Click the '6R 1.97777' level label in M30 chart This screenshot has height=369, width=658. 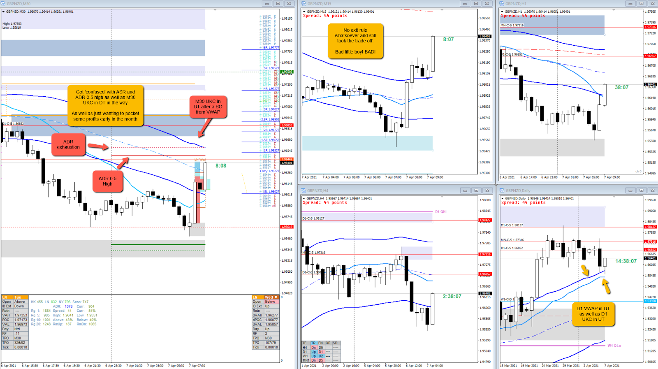[271, 48]
